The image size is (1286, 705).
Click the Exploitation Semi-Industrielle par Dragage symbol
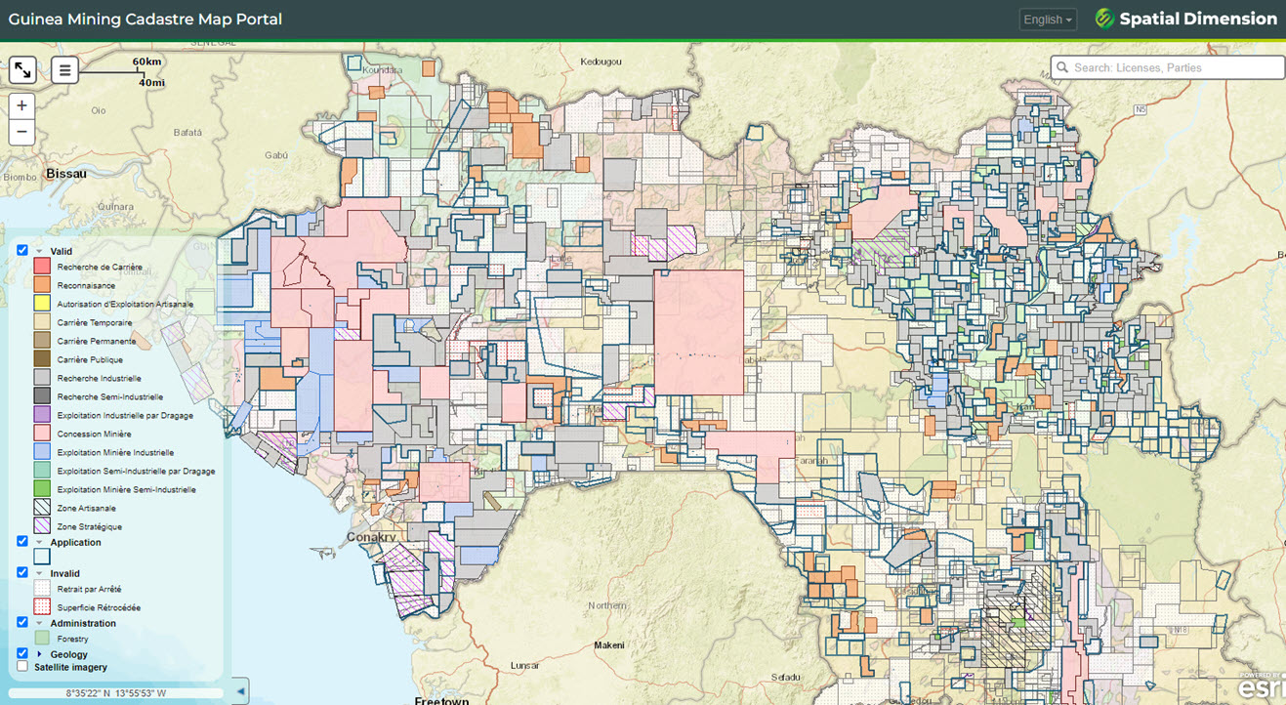pos(42,471)
